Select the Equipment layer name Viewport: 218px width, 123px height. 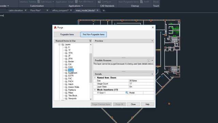pos(73,73)
